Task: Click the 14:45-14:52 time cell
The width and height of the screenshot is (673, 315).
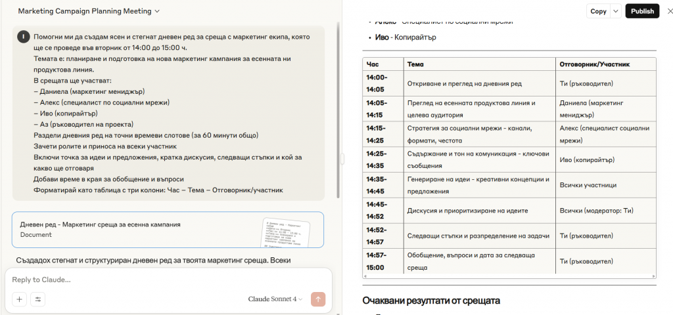Action: 383,211
